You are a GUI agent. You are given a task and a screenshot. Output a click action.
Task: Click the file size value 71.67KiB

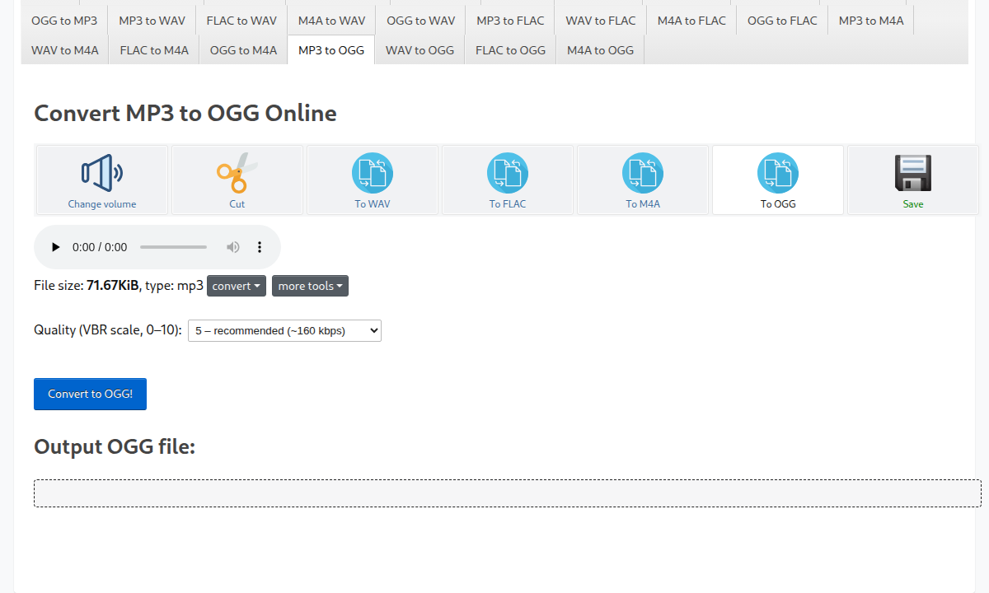click(113, 286)
